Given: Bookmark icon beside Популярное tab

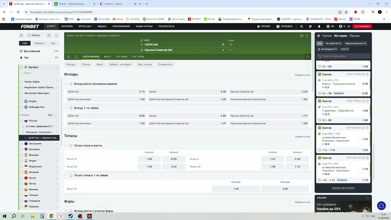Looking at the screenshot, I should [x=76, y=57].
